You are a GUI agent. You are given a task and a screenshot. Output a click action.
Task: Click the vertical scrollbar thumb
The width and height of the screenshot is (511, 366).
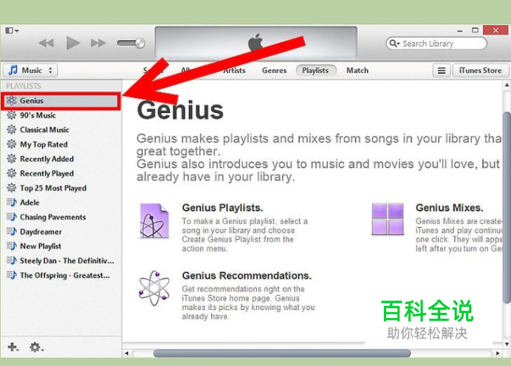click(507, 207)
